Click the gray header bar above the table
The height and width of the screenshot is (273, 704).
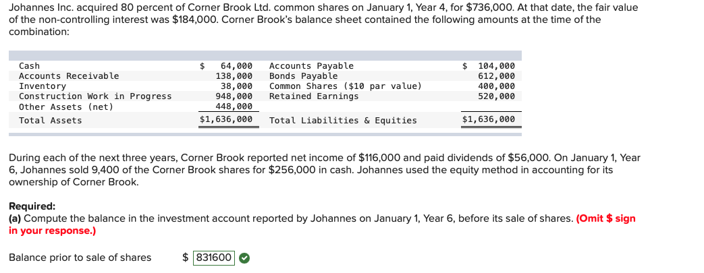pos(265,55)
